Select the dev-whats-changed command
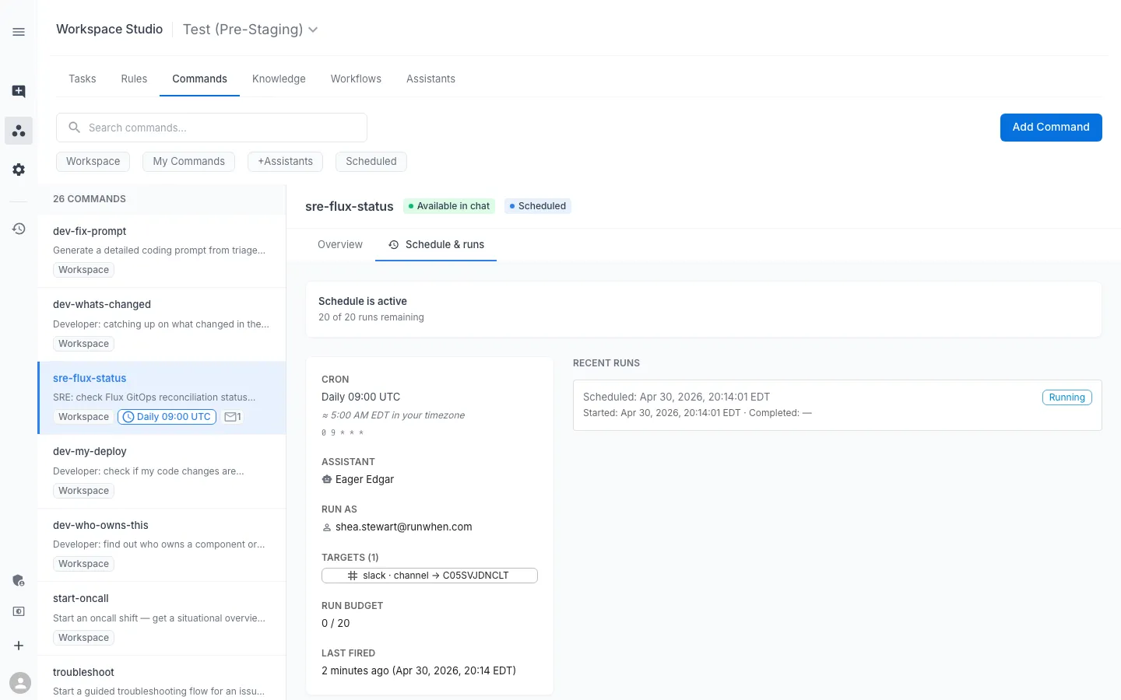This screenshot has height=700, width=1121. pos(162,324)
